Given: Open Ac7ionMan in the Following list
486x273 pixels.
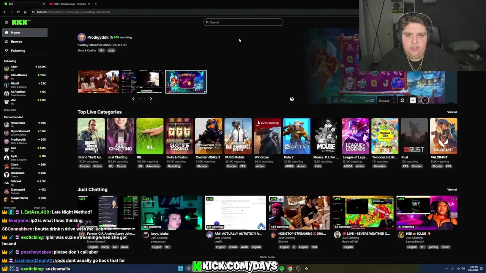Looking at the screenshot, I should click(25, 93).
